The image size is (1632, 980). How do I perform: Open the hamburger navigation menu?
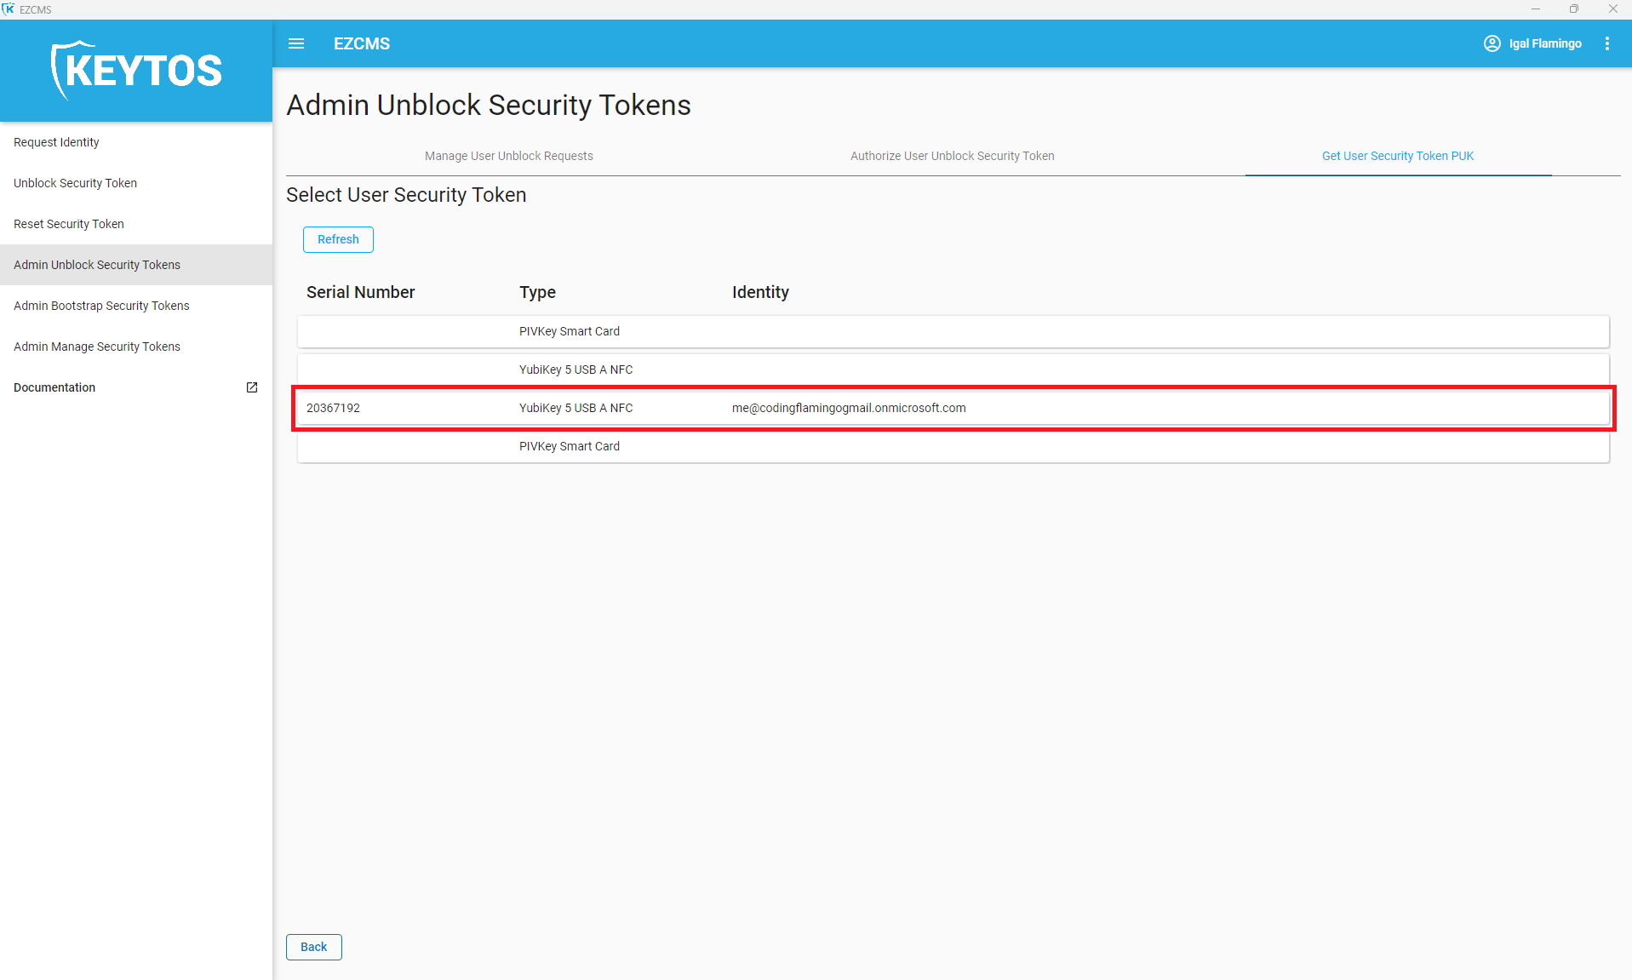point(296,43)
